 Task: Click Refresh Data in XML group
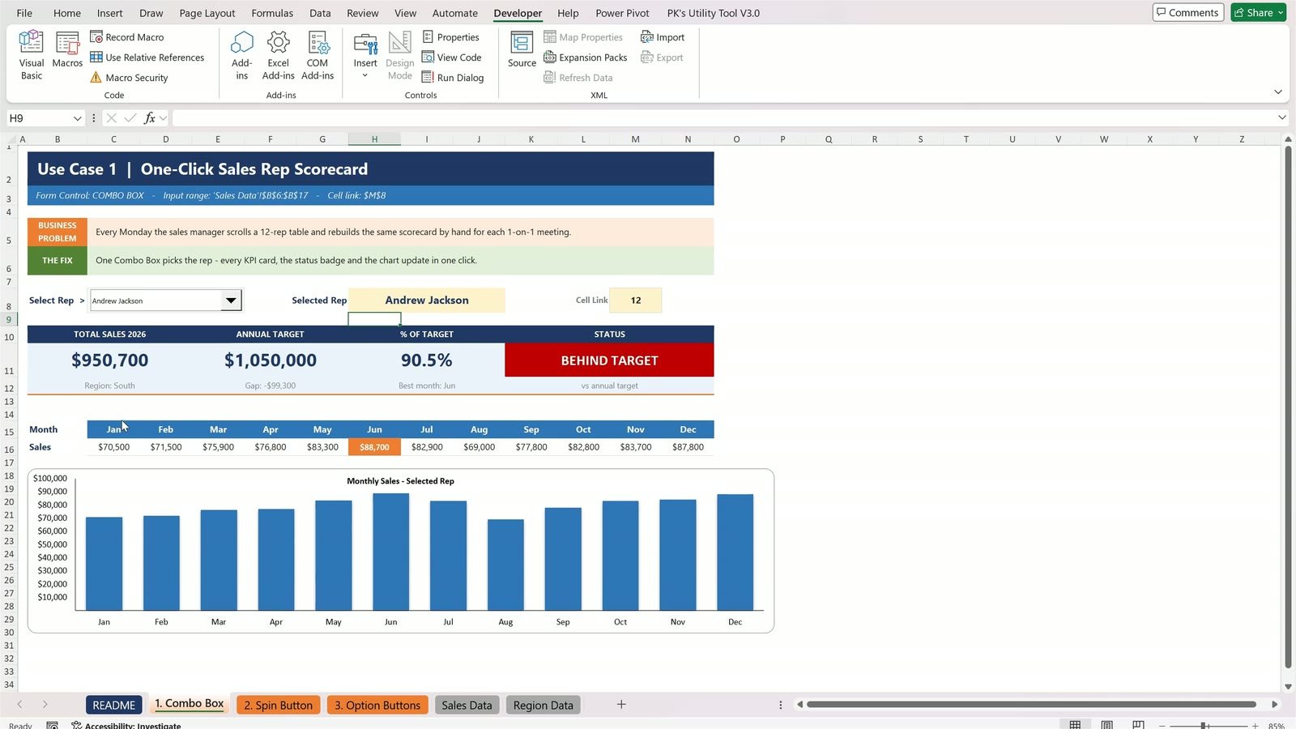pyautogui.click(x=578, y=78)
